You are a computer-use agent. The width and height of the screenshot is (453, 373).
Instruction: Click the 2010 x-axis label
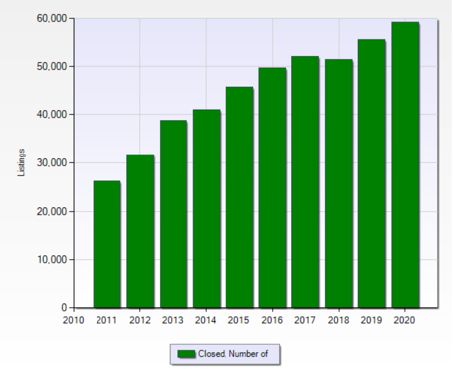click(x=74, y=320)
